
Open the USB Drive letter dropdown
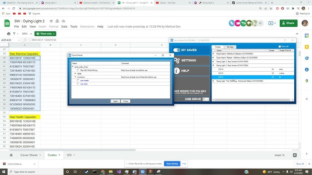tap(206, 99)
